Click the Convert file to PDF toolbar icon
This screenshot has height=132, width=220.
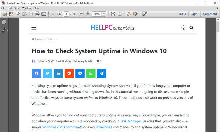pyautogui.click(x=11, y=14)
